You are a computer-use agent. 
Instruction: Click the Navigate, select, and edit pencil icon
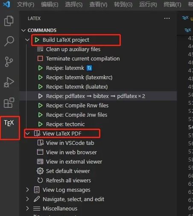pyautogui.click(x=37, y=199)
